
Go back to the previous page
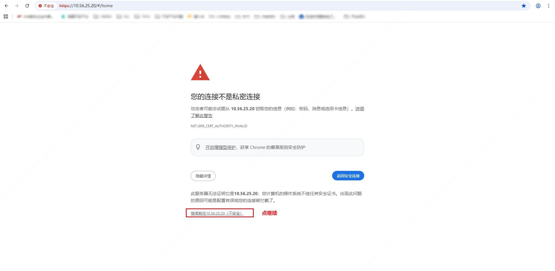[6, 6]
